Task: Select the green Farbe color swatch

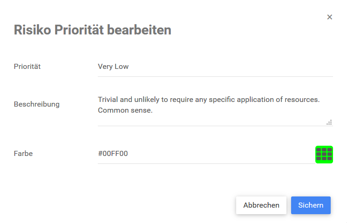Action: click(x=324, y=154)
